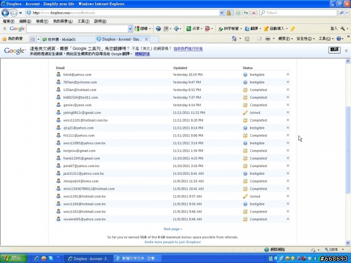
Task: Click the Google Toolbar search field
Action: tap(77, 28)
